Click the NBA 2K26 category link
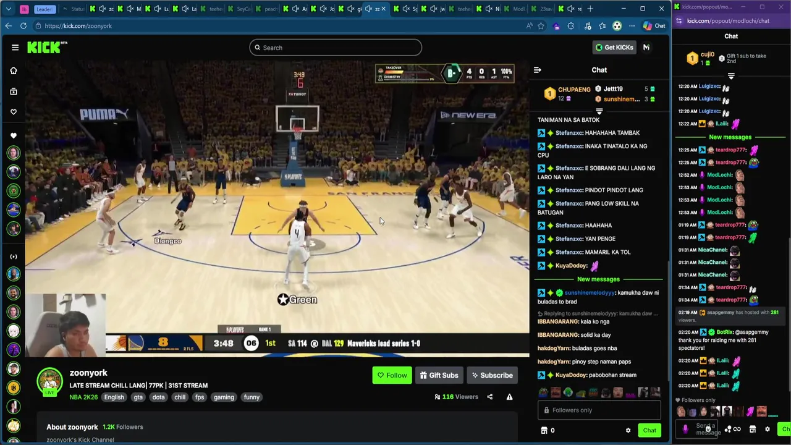This screenshot has width=791, height=445. (83, 397)
